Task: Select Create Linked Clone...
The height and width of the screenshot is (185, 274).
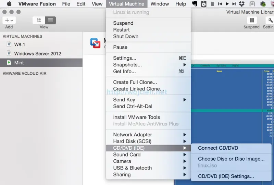Action: click(148, 89)
